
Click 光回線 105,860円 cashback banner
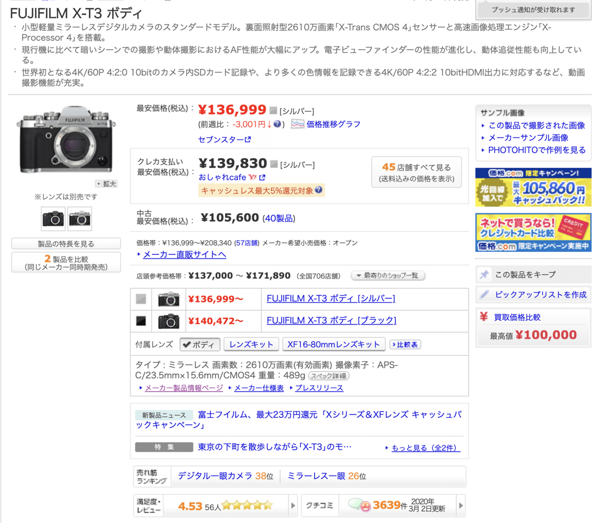(533, 187)
